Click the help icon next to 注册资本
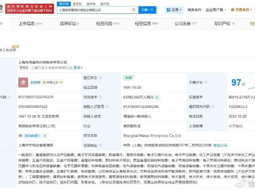This screenshot has height=191, width=255. coord(100,97)
